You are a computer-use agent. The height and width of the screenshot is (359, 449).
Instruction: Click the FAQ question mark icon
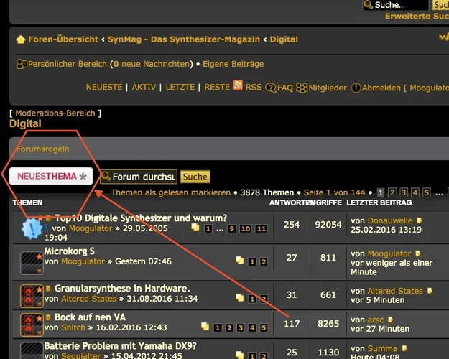pyautogui.click(x=271, y=88)
